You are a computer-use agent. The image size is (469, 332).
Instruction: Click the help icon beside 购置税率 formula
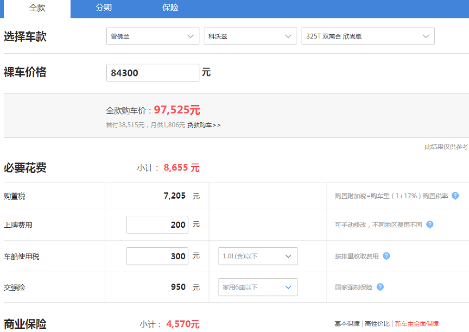tap(455, 196)
